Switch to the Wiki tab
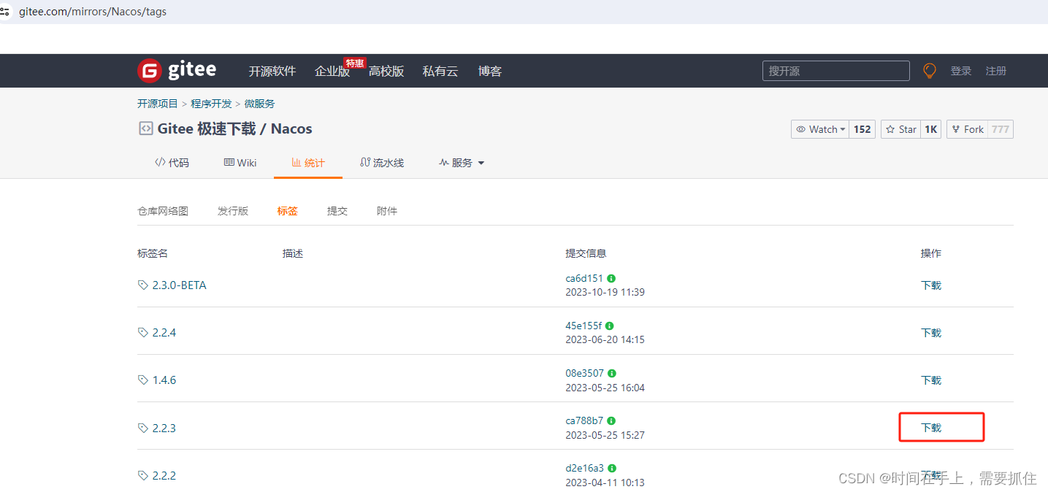 click(240, 163)
